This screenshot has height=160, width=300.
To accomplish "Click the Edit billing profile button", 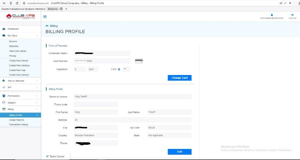I will (179, 152).
